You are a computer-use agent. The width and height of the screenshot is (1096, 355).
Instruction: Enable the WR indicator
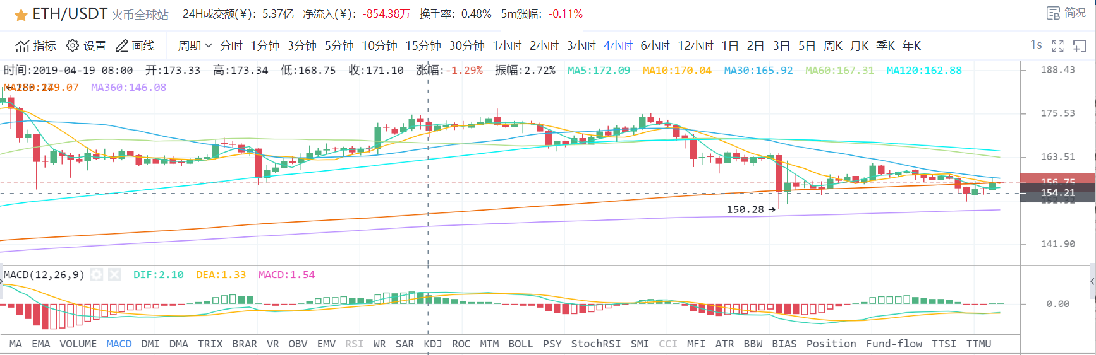pyautogui.click(x=379, y=344)
